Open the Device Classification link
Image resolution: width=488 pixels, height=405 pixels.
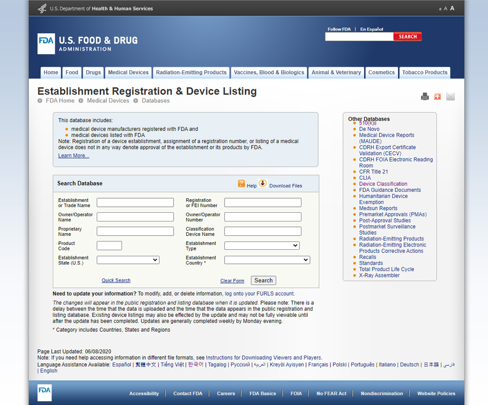click(383, 184)
